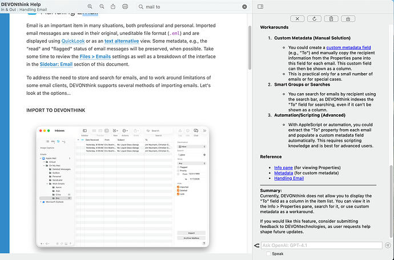The width and height of the screenshot is (394, 260).
Task: Click the export chat button
Action: (x=348, y=19)
